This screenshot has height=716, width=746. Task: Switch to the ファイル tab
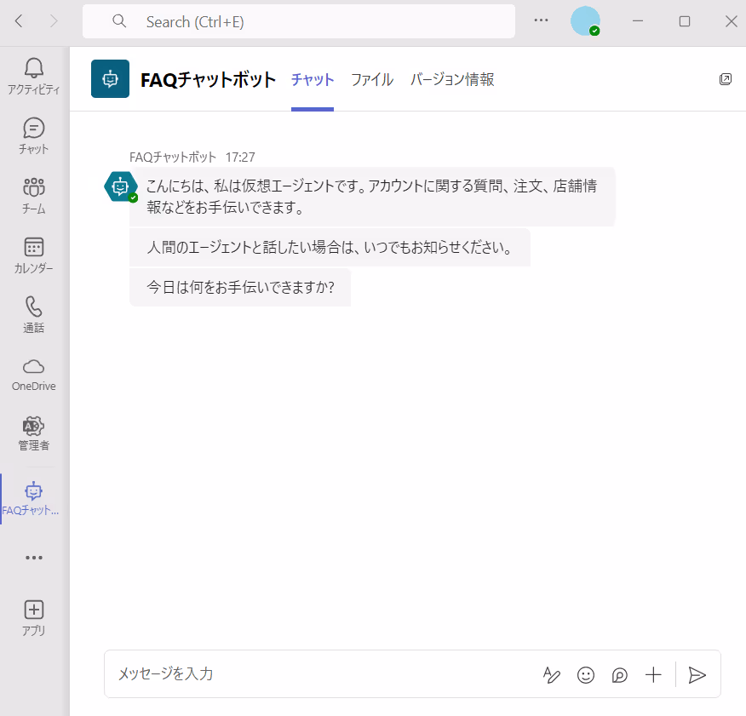pyautogui.click(x=372, y=79)
